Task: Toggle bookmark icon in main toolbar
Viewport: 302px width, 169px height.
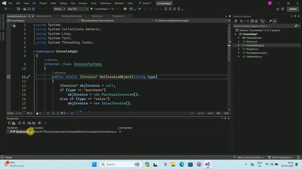Action: tap(166, 9)
